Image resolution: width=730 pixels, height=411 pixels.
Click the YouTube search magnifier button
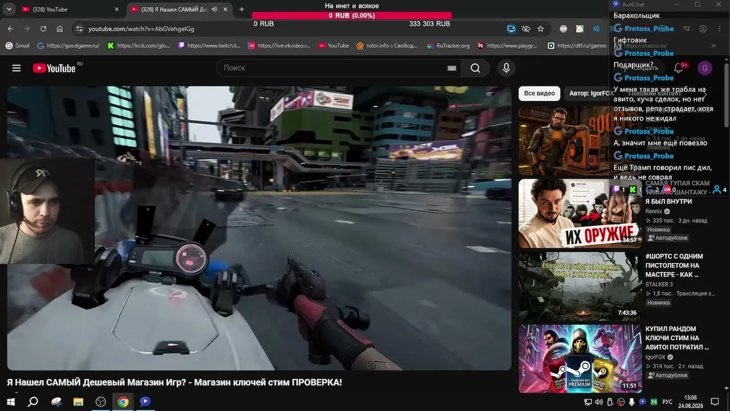pyautogui.click(x=475, y=68)
